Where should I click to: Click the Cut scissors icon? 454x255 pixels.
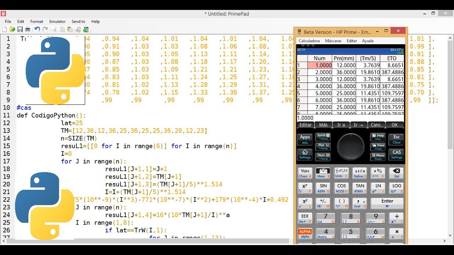coord(55,29)
